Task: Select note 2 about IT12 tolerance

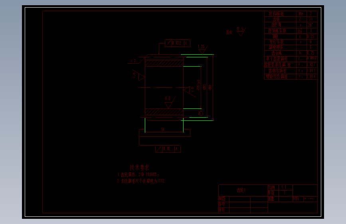Action: [141, 181]
